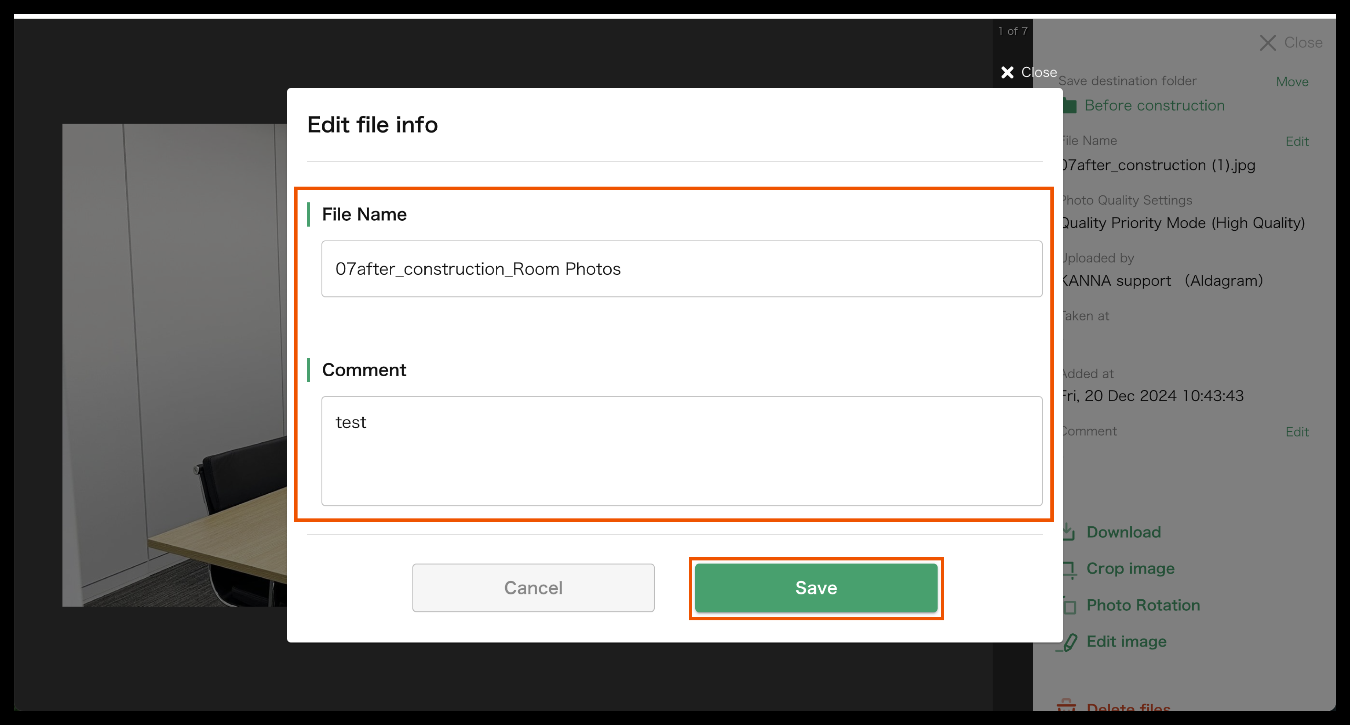Viewport: 1350px width, 725px height.
Task: Click the Save button
Action: [x=816, y=587]
